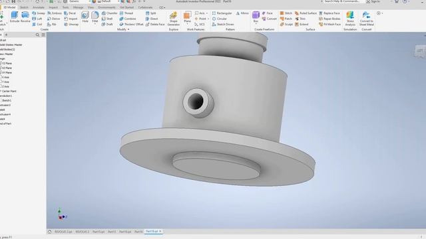This screenshot has height=239, width=426.
Task: Open the Annotate ribbon tab
Action: [x=39, y=7]
